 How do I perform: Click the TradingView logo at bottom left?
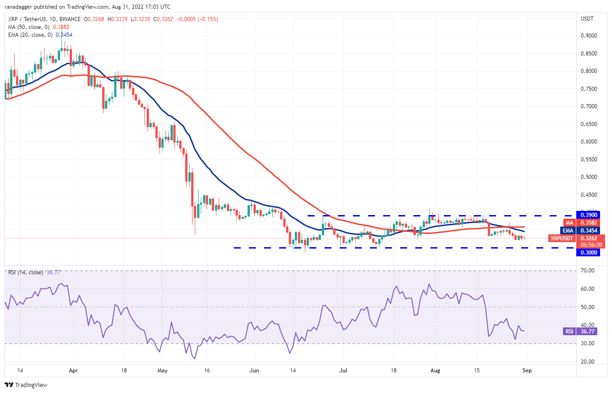pyautogui.click(x=26, y=385)
